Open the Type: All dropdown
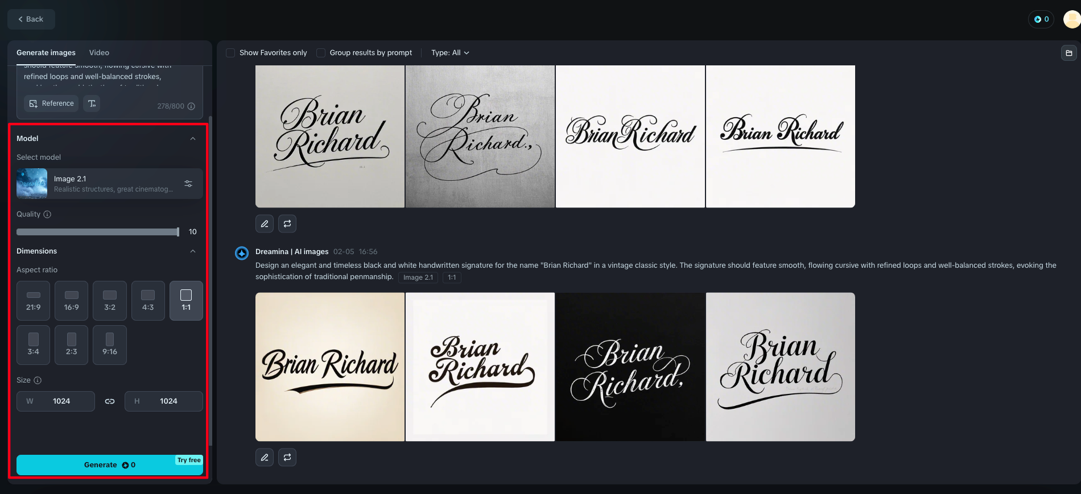 [450, 53]
